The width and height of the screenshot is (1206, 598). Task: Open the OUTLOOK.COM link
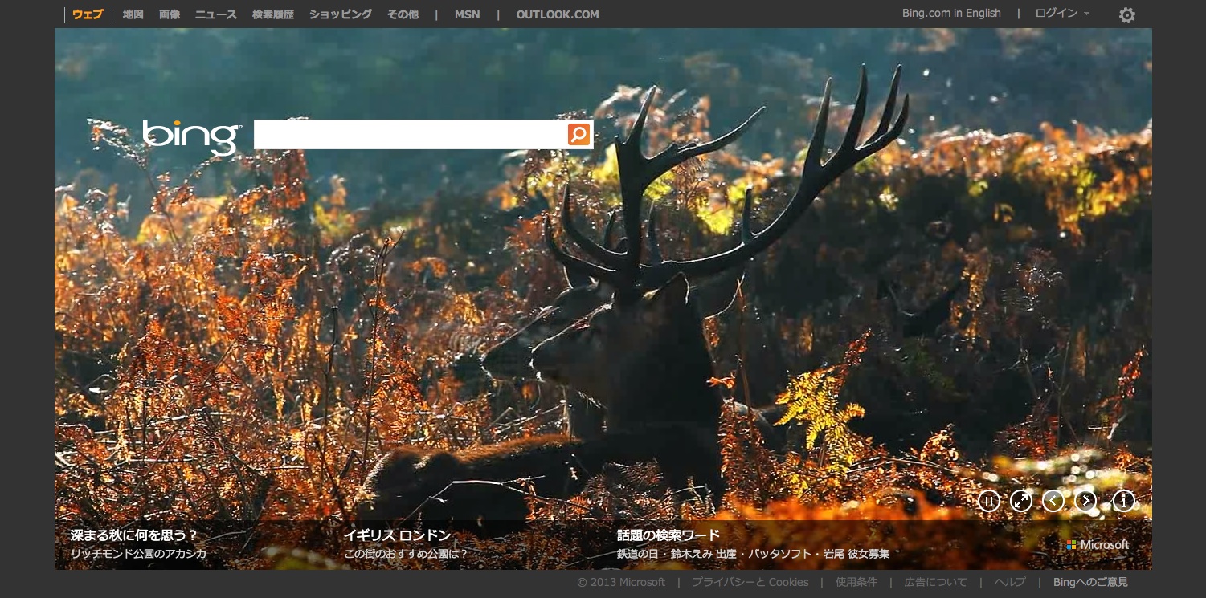tap(558, 14)
